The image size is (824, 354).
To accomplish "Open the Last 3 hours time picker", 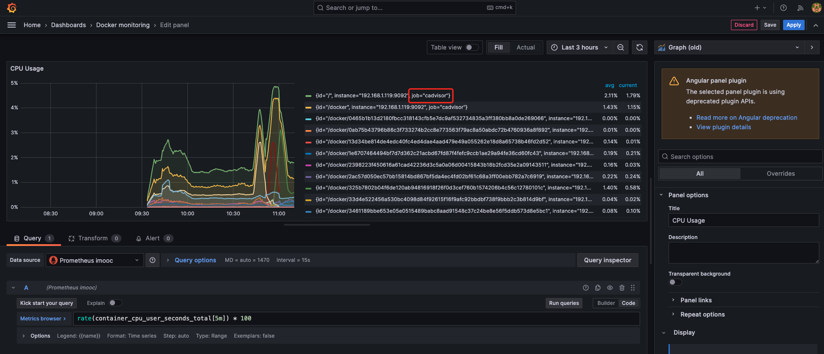I will pyautogui.click(x=580, y=47).
